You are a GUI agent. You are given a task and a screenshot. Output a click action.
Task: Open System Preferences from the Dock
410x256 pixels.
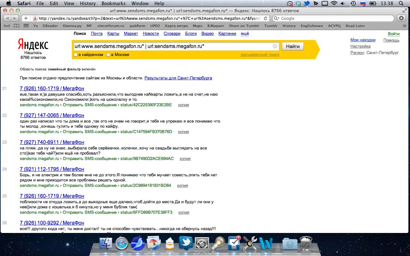click(x=202, y=244)
